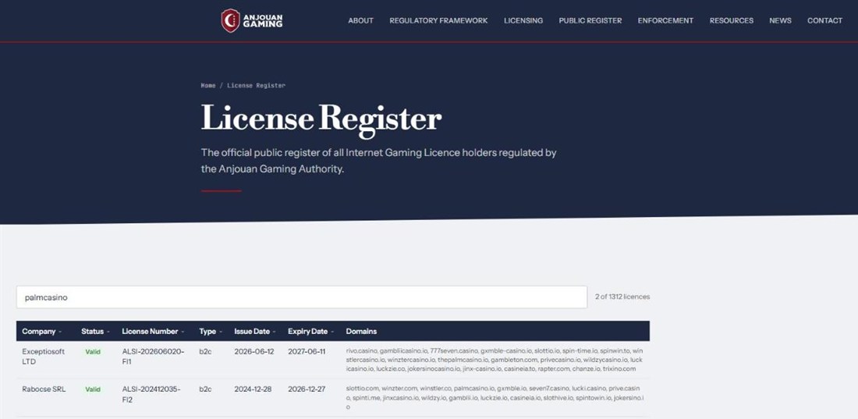The image size is (858, 419).
Task: Click the License Register page heading
Action: [x=321, y=119]
